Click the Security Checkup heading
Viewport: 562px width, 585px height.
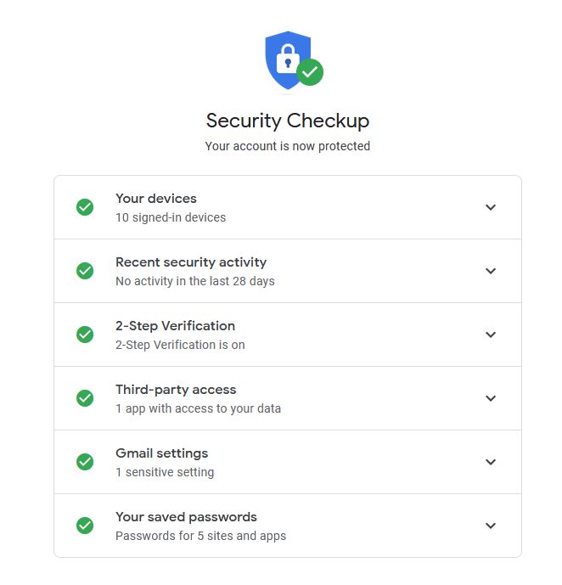[x=288, y=121]
